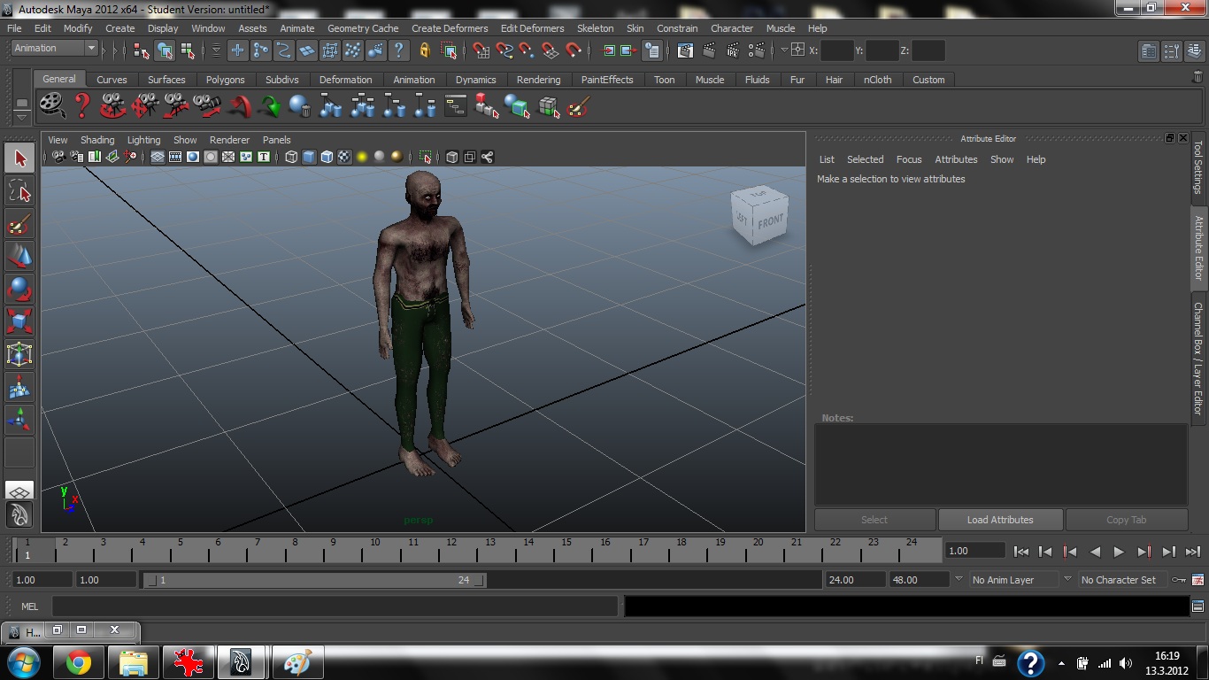Open the No Character Set dropdown
Screen dimensions: 1209x680
click(1119, 580)
